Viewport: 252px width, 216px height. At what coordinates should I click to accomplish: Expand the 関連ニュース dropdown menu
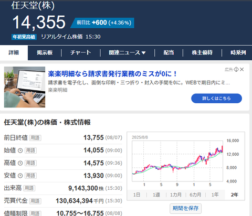(x=127, y=52)
